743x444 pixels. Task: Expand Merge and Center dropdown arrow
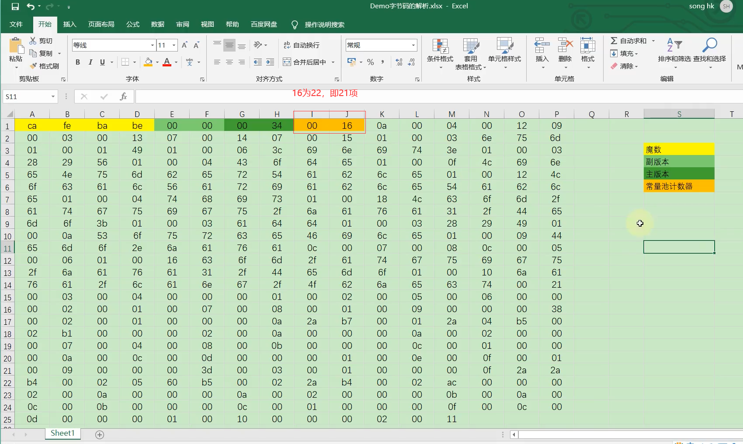[333, 62]
